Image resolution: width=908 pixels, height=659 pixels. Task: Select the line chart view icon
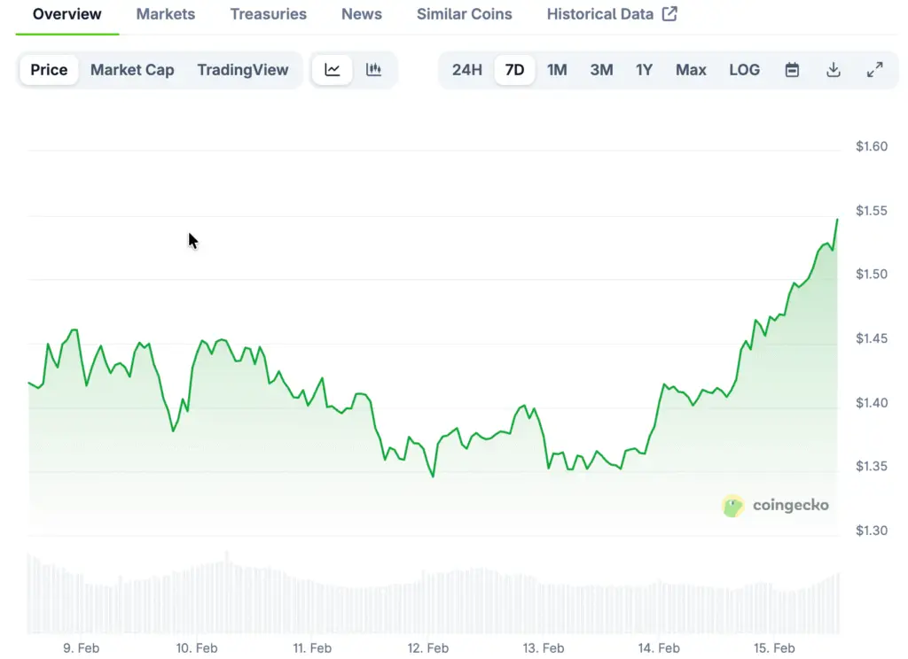pos(333,70)
